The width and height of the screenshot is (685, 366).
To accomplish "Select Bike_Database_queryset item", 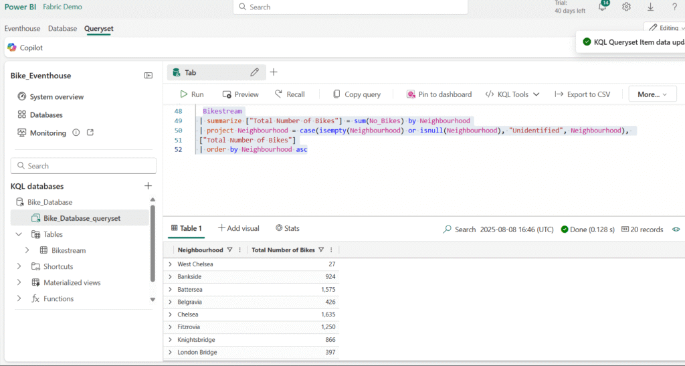I will pyautogui.click(x=80, y=218).
